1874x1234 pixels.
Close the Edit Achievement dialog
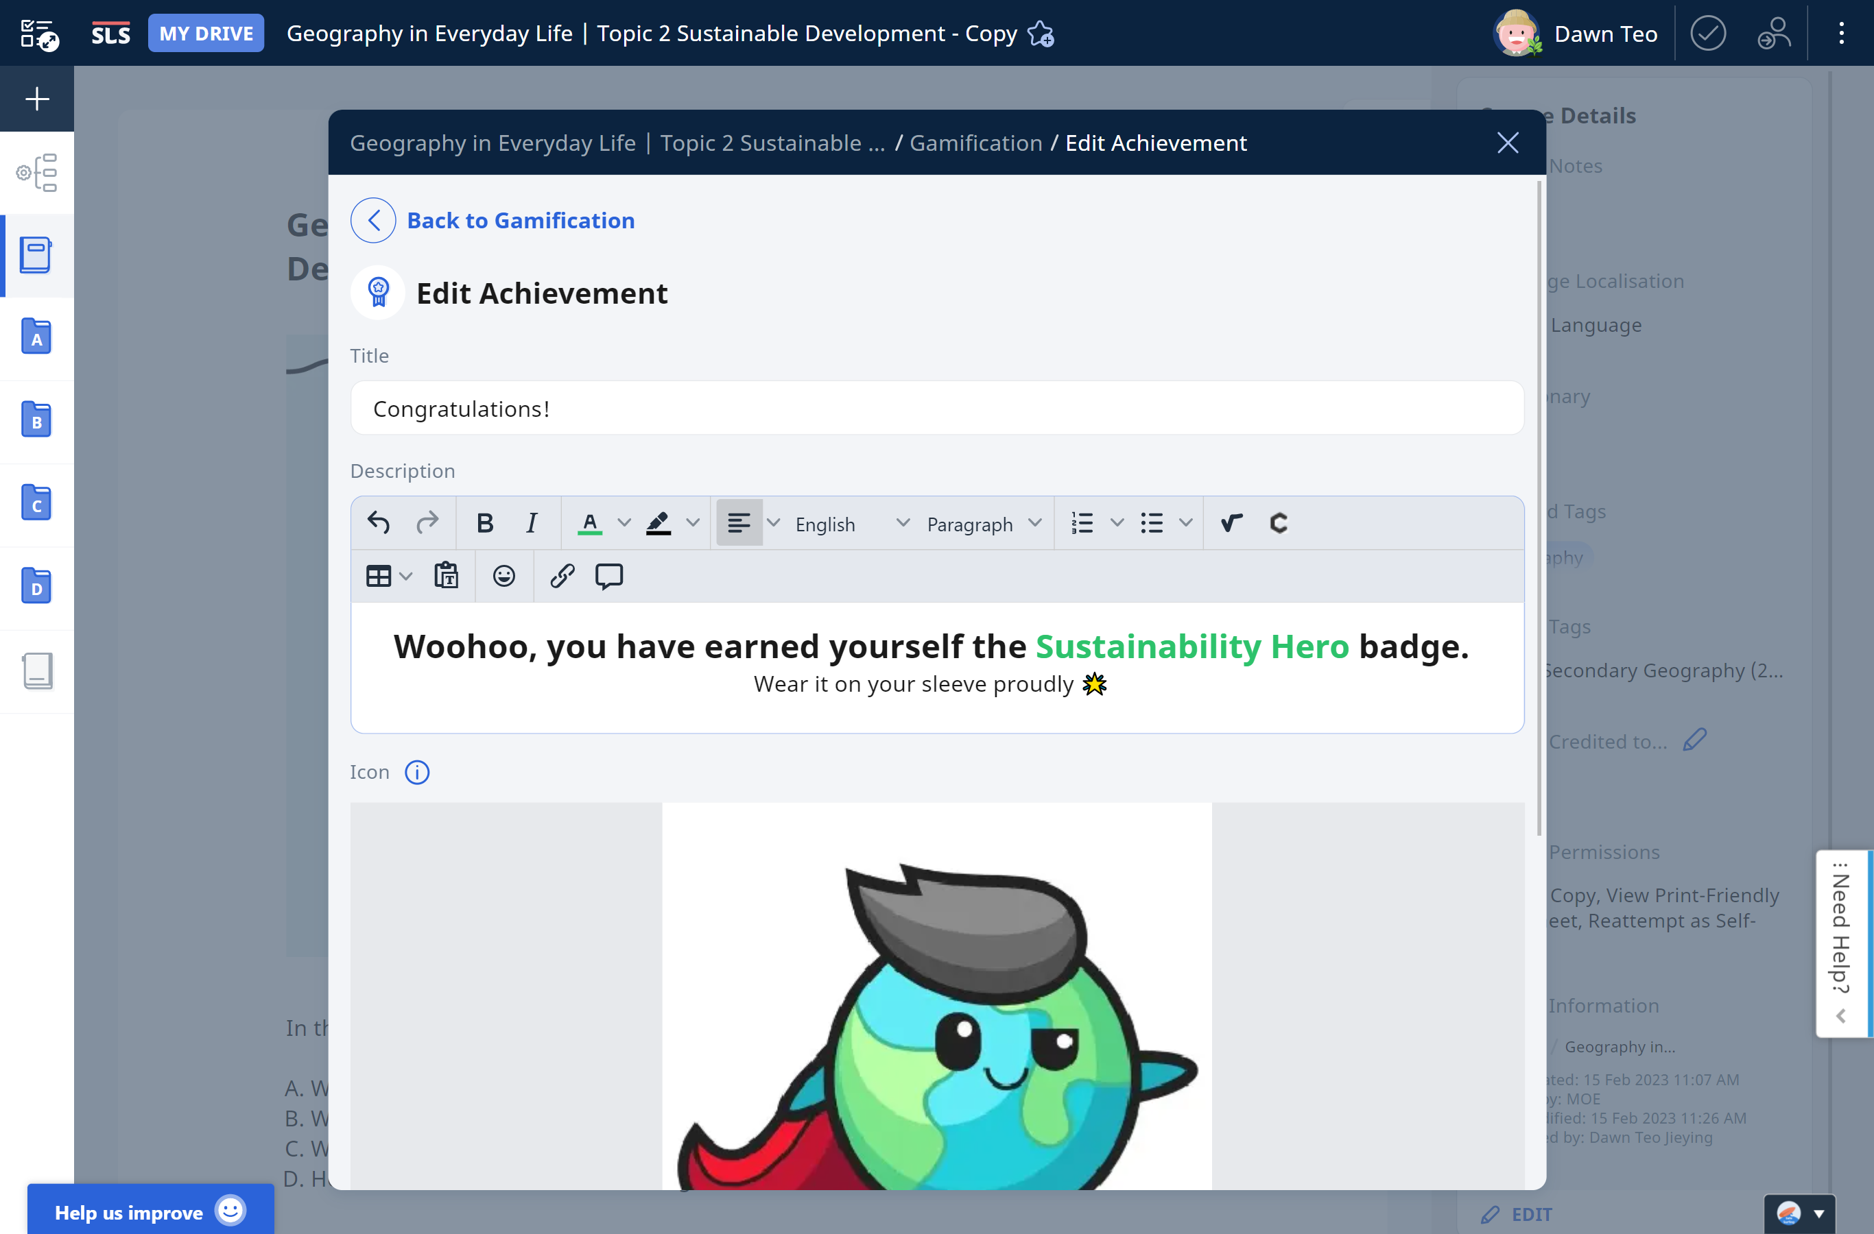[1507, 143]
